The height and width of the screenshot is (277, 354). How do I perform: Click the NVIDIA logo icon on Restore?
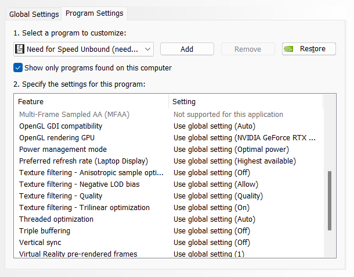pos(288,49)
